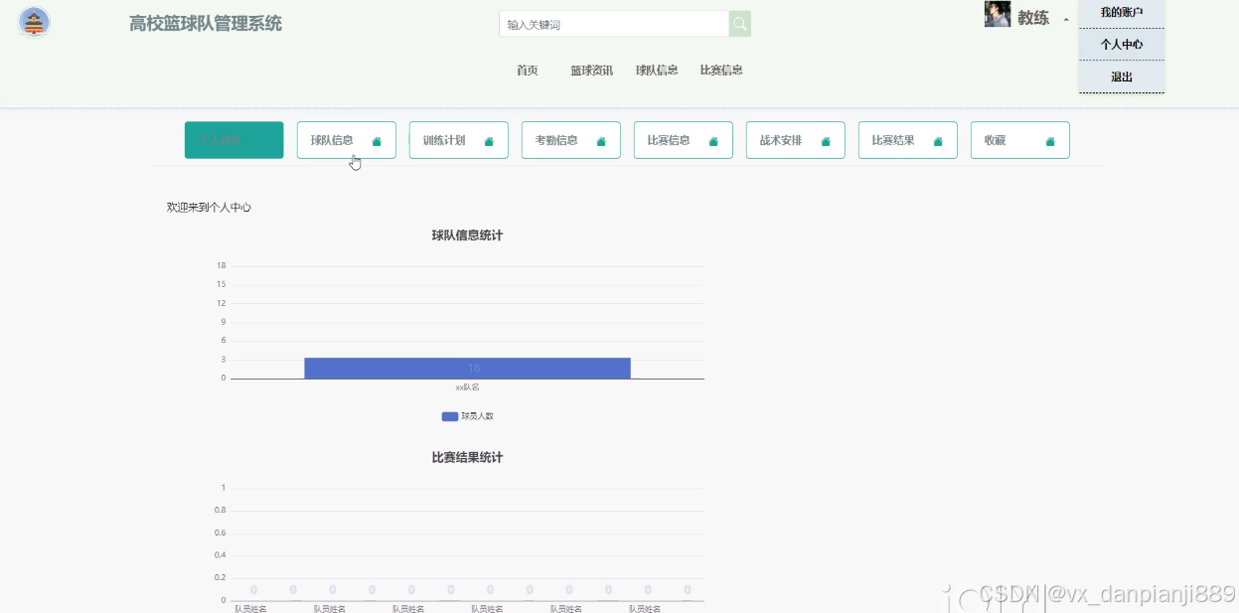Open the 篮球资讯 nav item

tap(591, 71)
